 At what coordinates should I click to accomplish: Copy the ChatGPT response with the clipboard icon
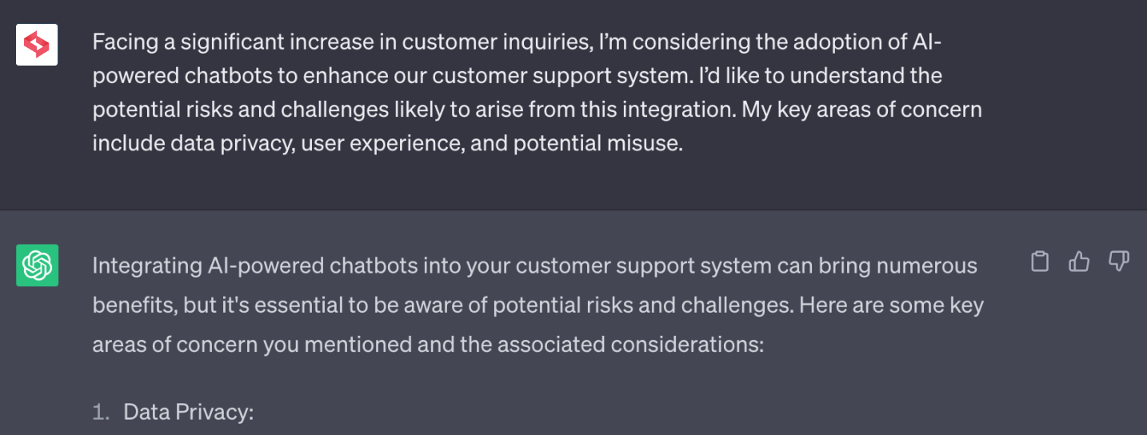click(x=1040, y=261)
